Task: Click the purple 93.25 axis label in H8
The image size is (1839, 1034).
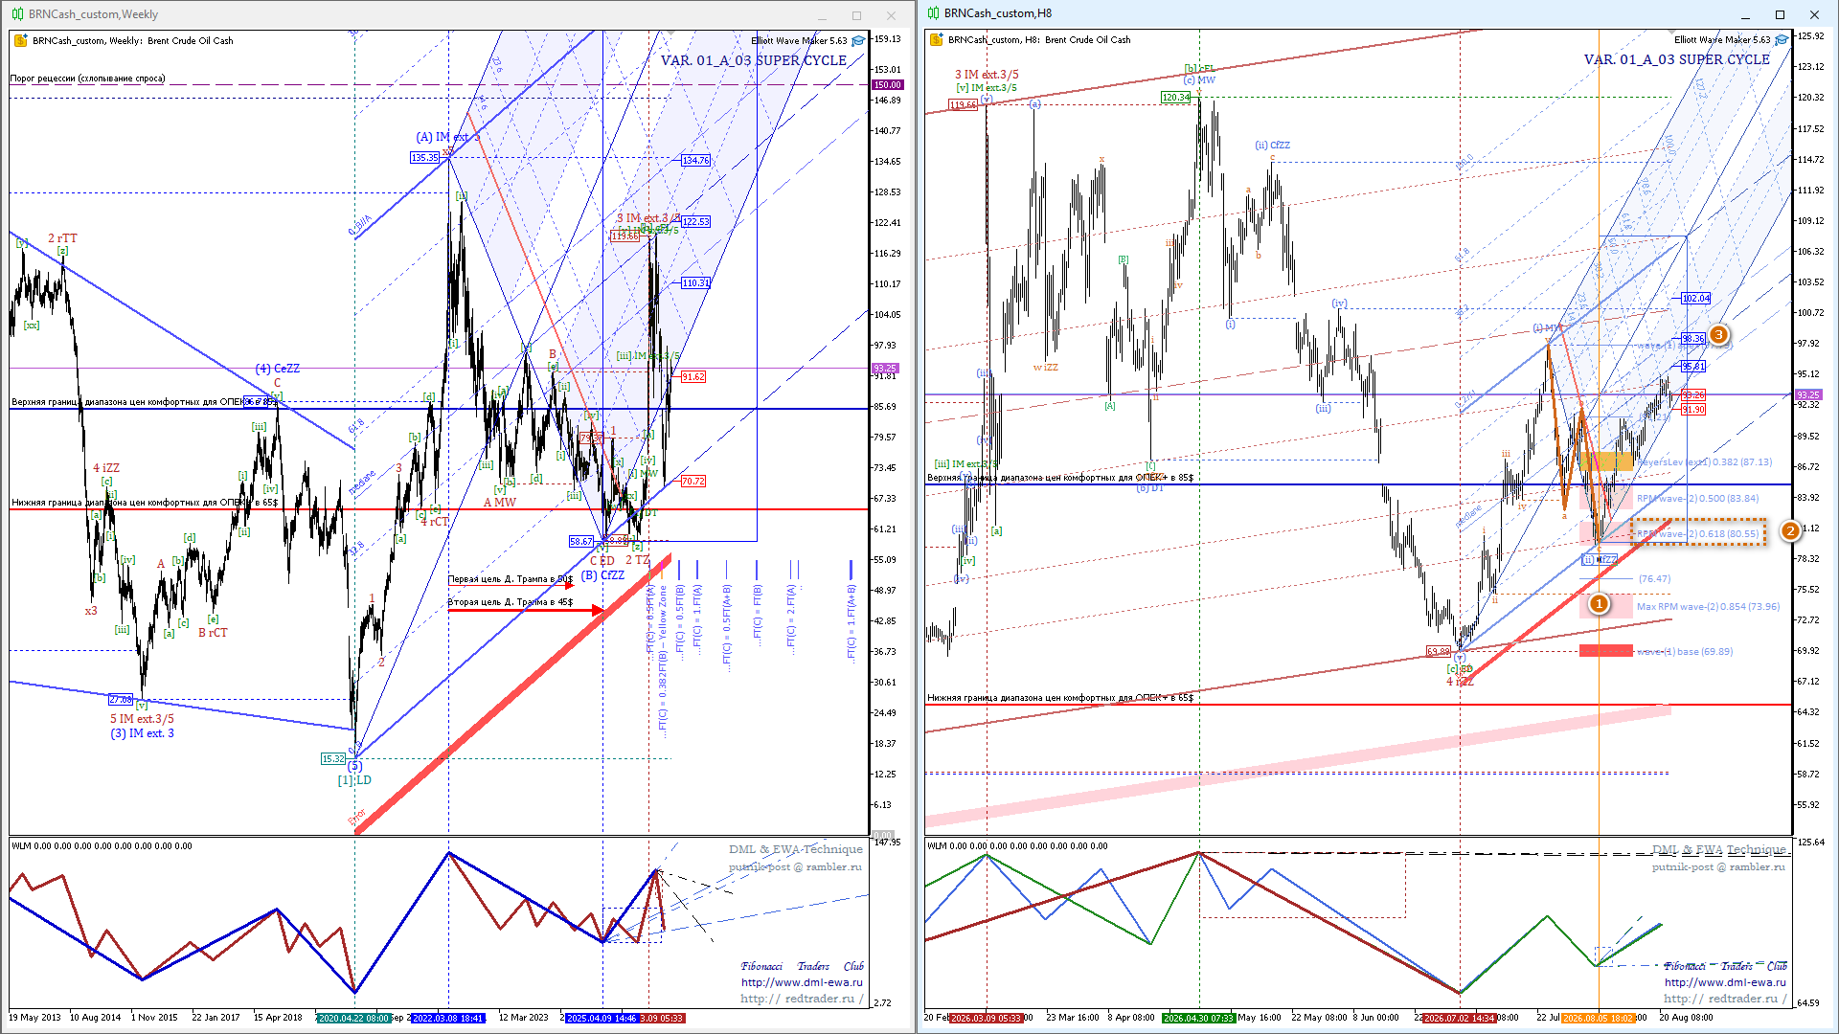Action: point(1807,395)
